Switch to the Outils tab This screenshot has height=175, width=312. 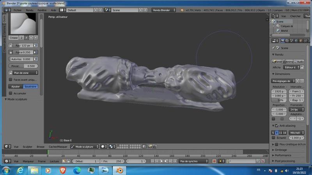click(4, 19)
